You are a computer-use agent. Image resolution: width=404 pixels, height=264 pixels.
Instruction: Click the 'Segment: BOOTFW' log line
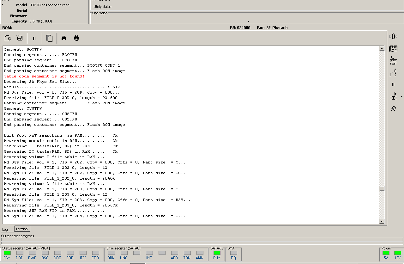click(23, 49)
